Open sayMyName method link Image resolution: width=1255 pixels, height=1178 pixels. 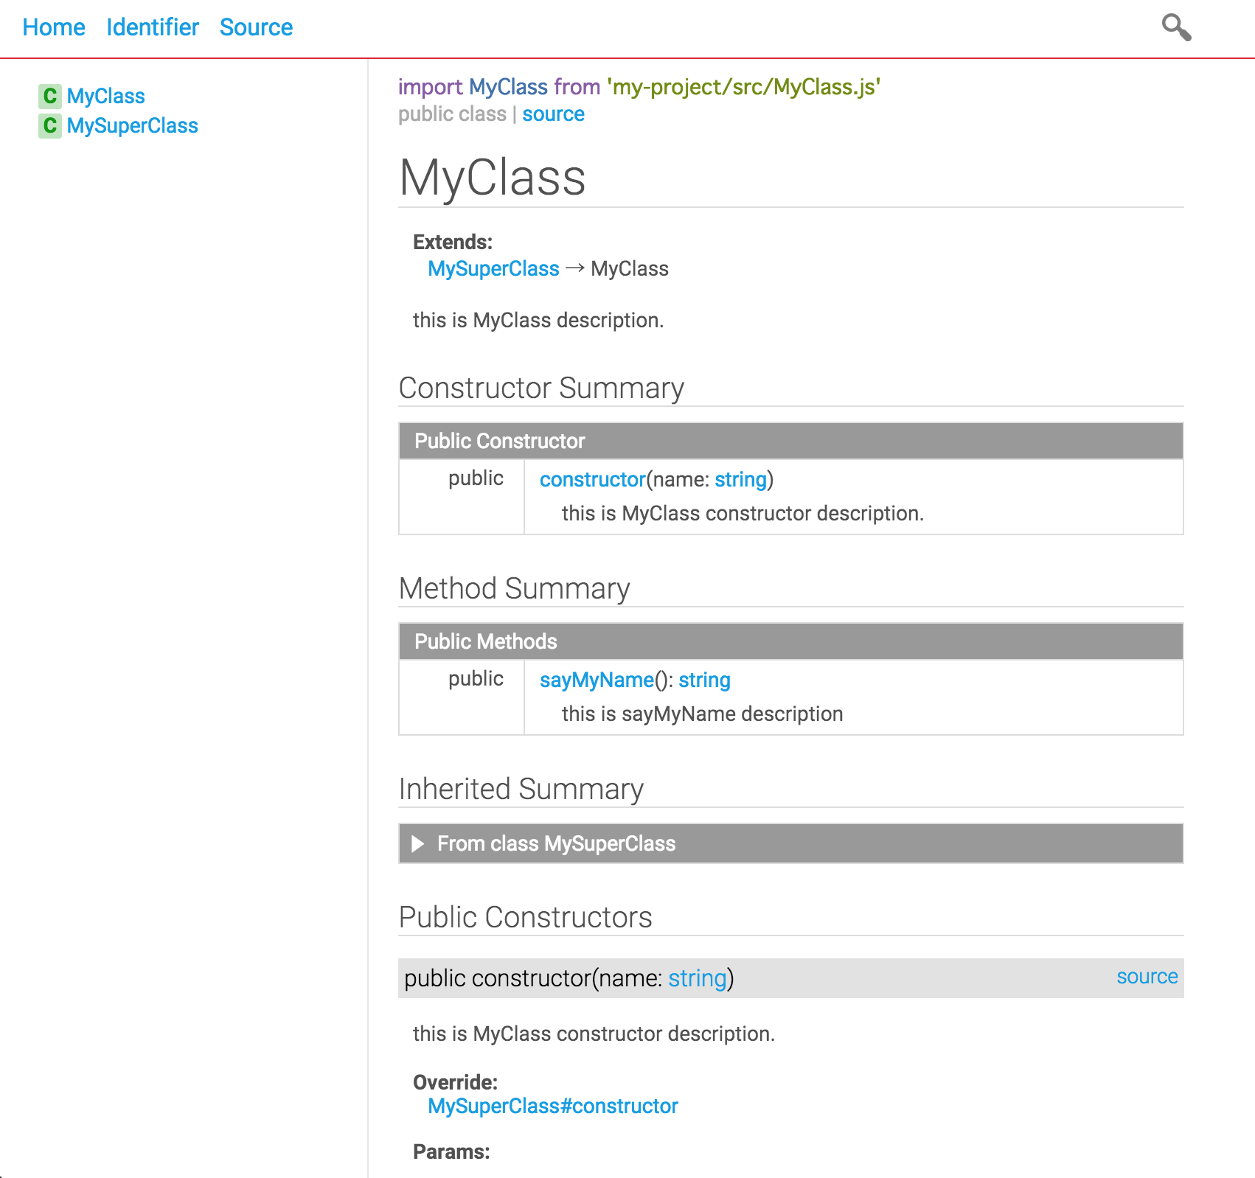[597, 680]
